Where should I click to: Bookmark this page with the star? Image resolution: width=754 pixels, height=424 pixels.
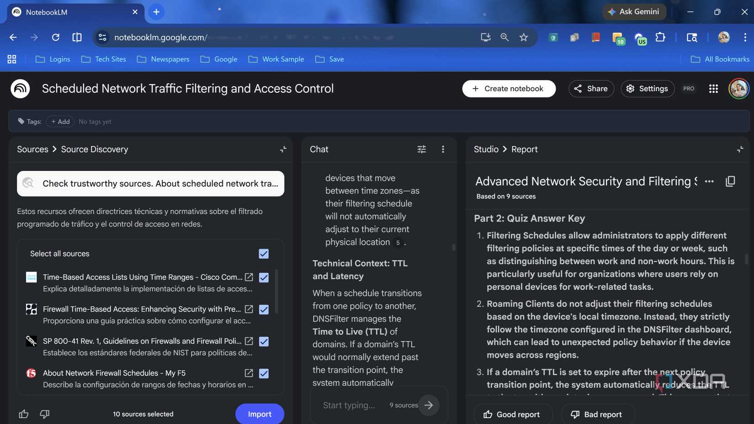[x=524, y=37]
